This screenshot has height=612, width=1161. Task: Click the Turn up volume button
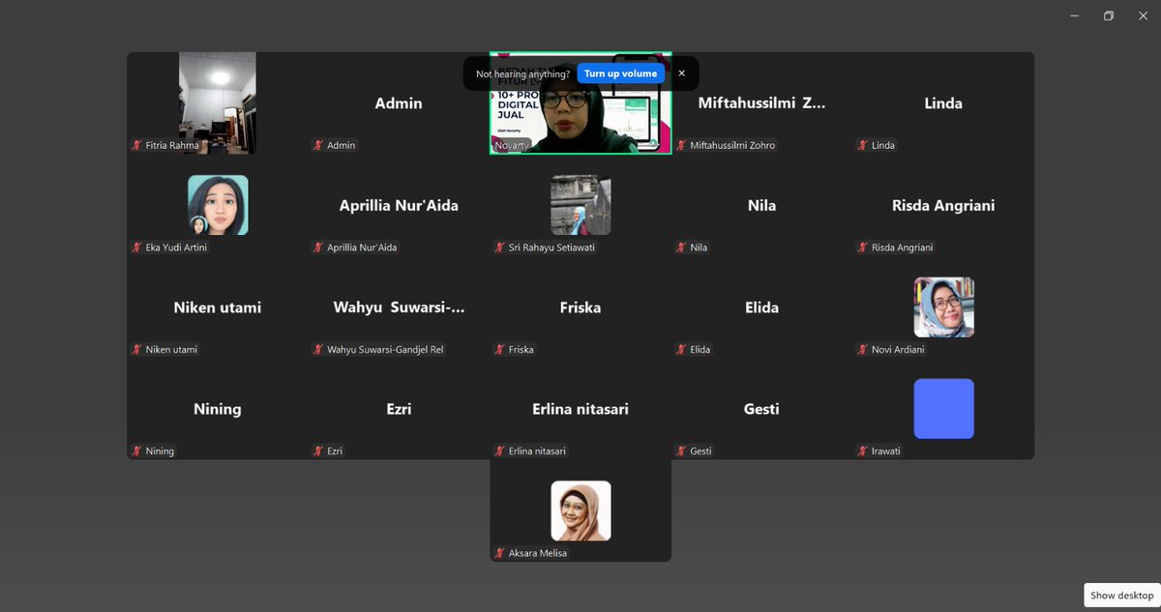[x=620, y=73]
